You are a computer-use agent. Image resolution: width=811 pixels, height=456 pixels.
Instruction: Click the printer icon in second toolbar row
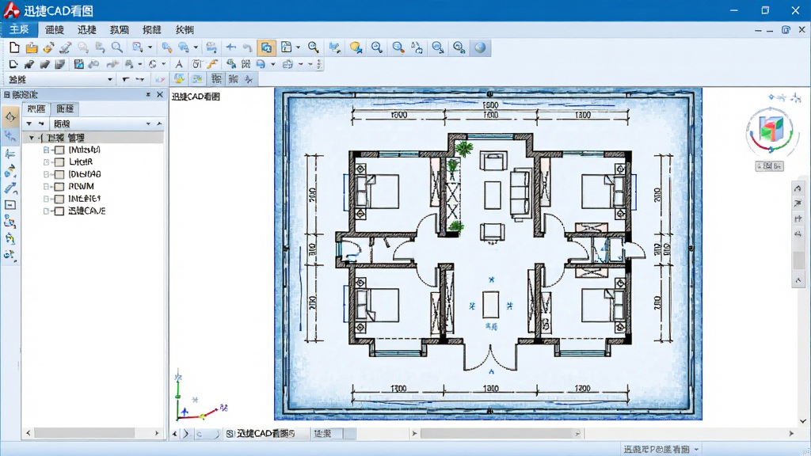(x=287, y=64)
